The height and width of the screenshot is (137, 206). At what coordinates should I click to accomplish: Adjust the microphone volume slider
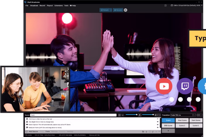click(131, 115)
